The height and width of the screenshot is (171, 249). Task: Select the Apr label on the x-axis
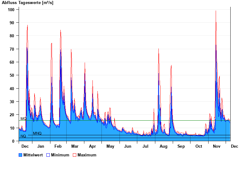tap(92, 146)
